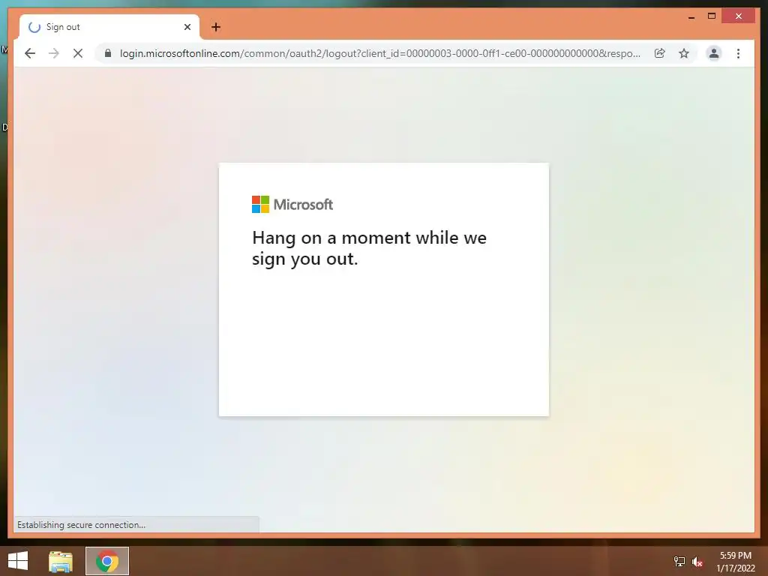Open File Explorer from the taskbar
Viewport: 768px width, 576px height.
(61, 561)
